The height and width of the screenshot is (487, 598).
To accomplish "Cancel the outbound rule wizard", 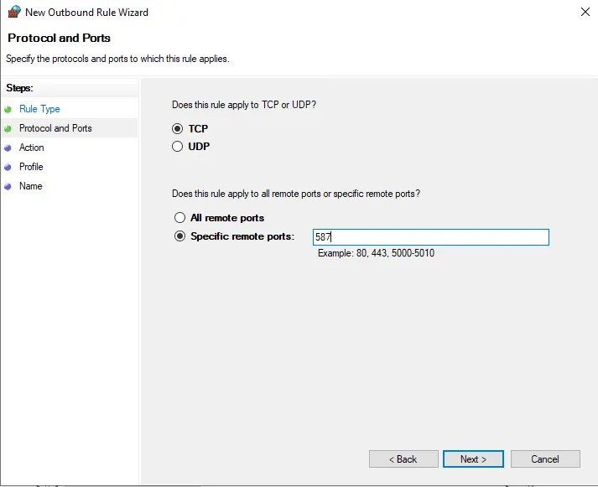I will (545, 459).
